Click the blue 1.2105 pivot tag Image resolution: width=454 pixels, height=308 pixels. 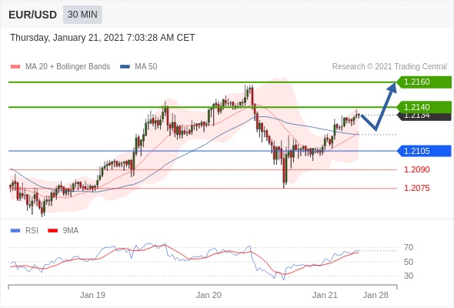point(424,151)
